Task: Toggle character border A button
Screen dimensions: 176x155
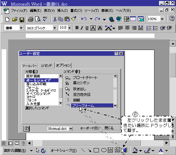Action: coord(93,28)
